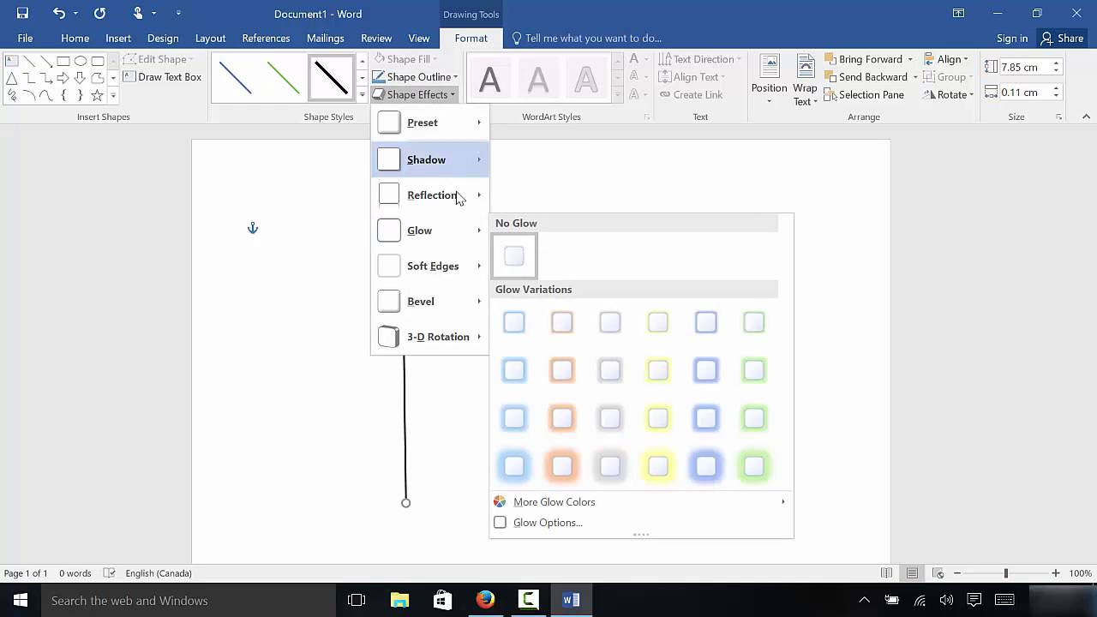Image resolution: width=1097 pixels, height=617 pixels.
Task: Apply the largest orange glow in bottom row
Action: point(562,466)
